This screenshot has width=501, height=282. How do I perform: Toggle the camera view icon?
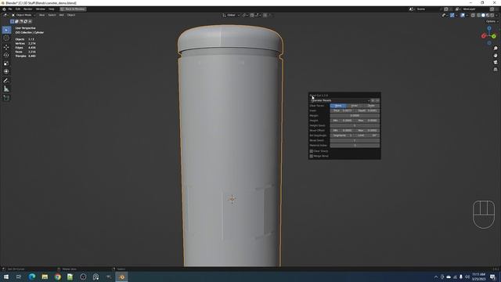(496, 63)
